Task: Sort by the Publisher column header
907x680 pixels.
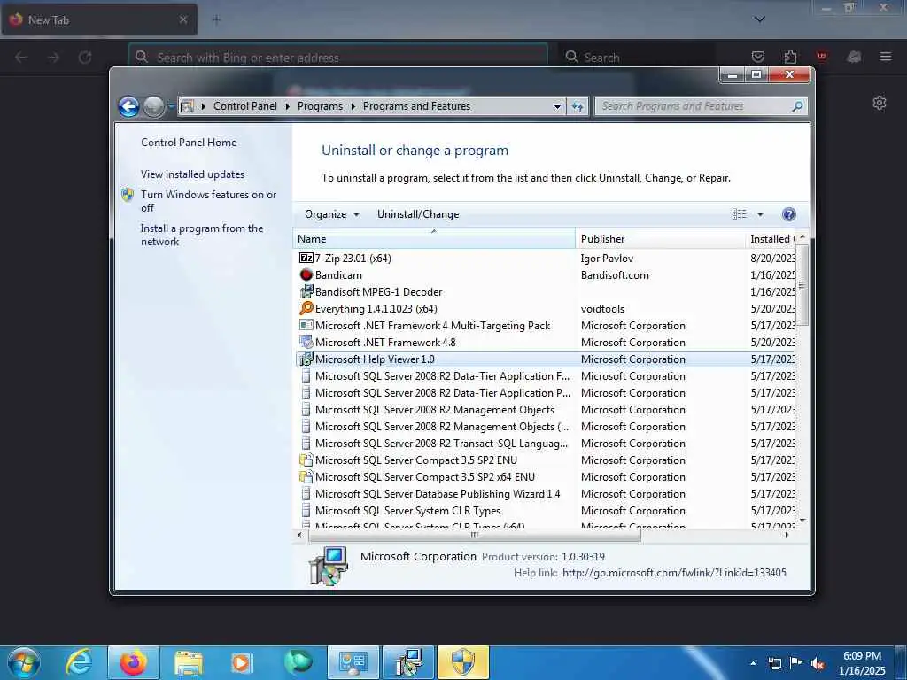Action: [x=660, y=239]
